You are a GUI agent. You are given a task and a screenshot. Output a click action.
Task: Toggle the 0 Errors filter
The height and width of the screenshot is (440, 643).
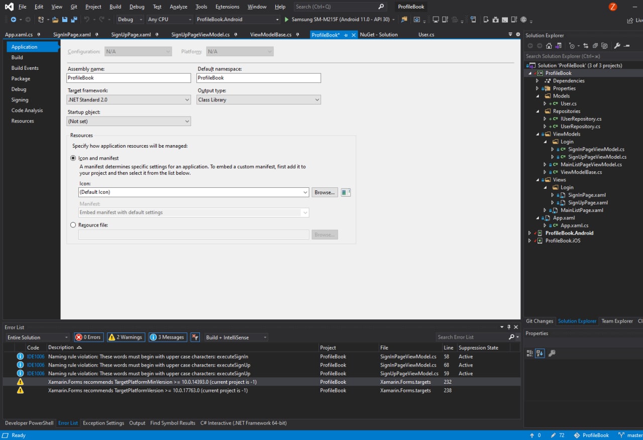88,337
